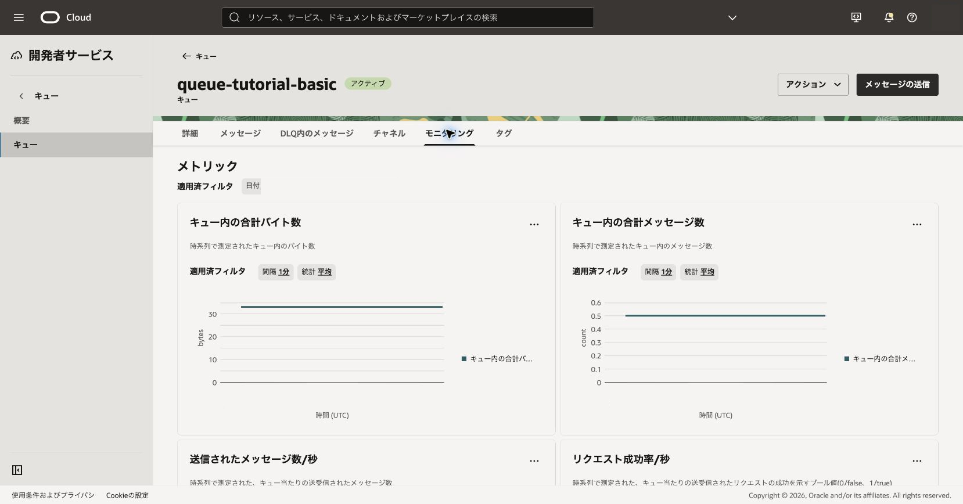Click the キュー内の合計バイト数 chart title
The width and height of the screenshot is (963, 504).
(x=245, y=222)
